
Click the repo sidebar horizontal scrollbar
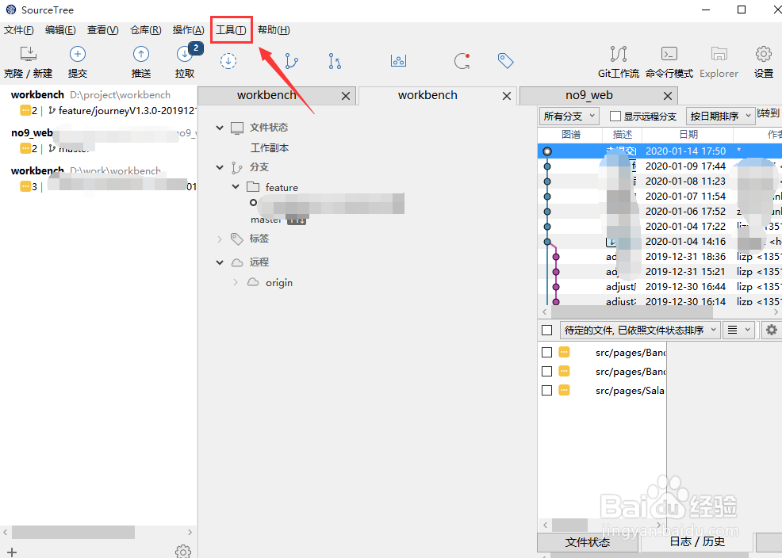pos(73,532)
